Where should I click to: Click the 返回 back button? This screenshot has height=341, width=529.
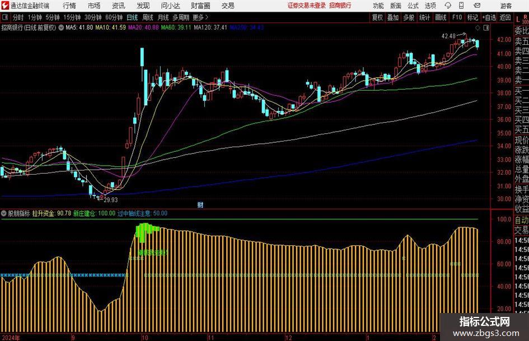[505, 17]
